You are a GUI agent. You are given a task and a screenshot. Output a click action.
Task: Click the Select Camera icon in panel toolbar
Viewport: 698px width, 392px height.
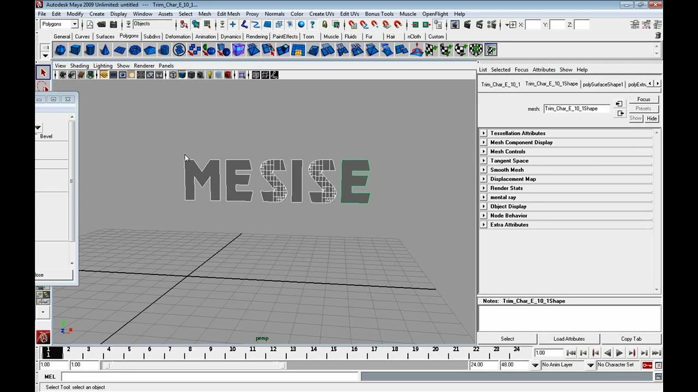(x=62, y=75)
